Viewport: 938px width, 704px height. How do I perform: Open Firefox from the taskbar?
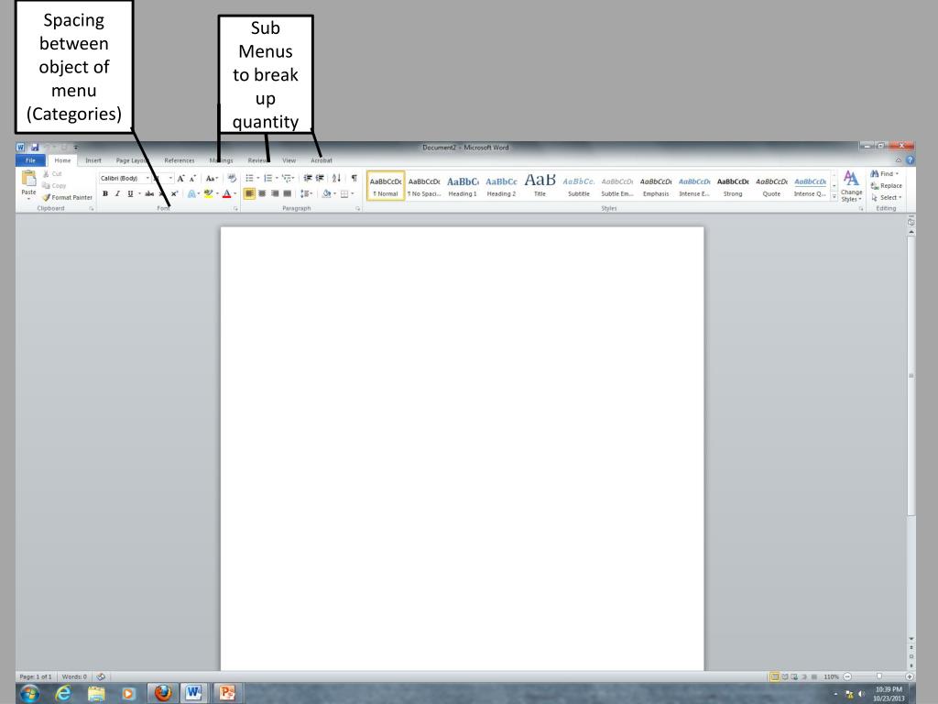[163, 693]
